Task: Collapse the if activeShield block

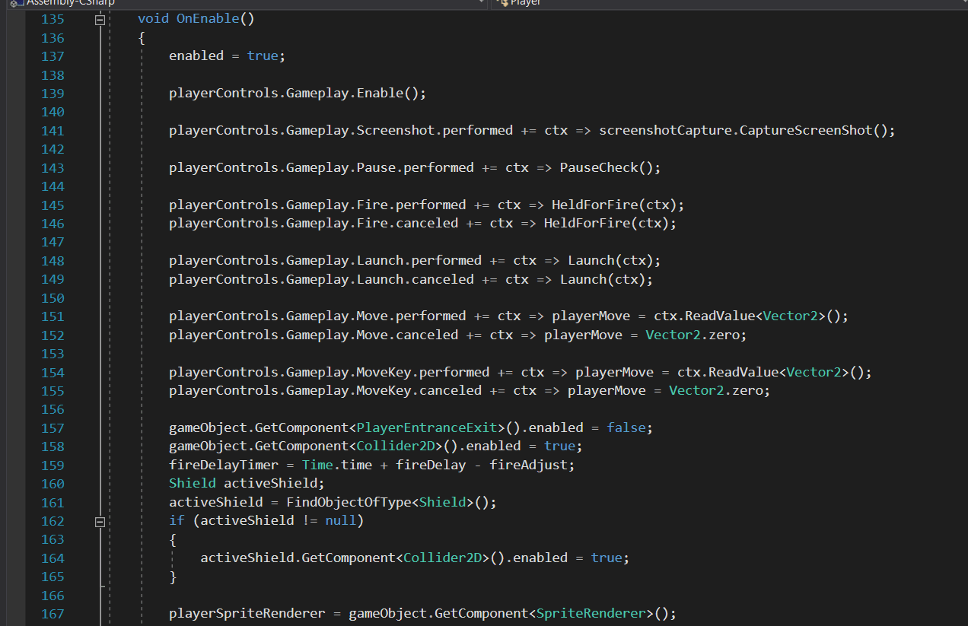Action: pyautogui.click(x=99, y=522)
